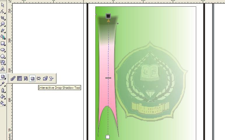Choose the Interactive Distortion tool in flyout
The height and width of the screenshot is (140, 225).
click(26, 78)
